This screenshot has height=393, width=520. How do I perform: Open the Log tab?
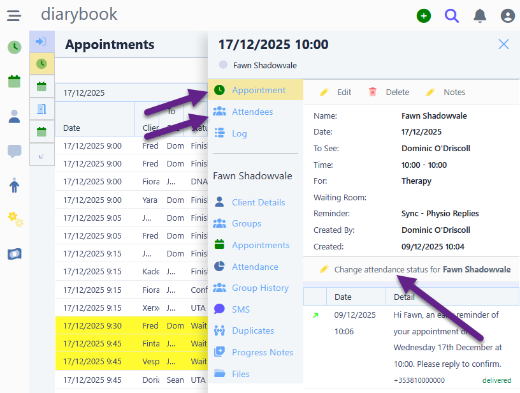239,133
